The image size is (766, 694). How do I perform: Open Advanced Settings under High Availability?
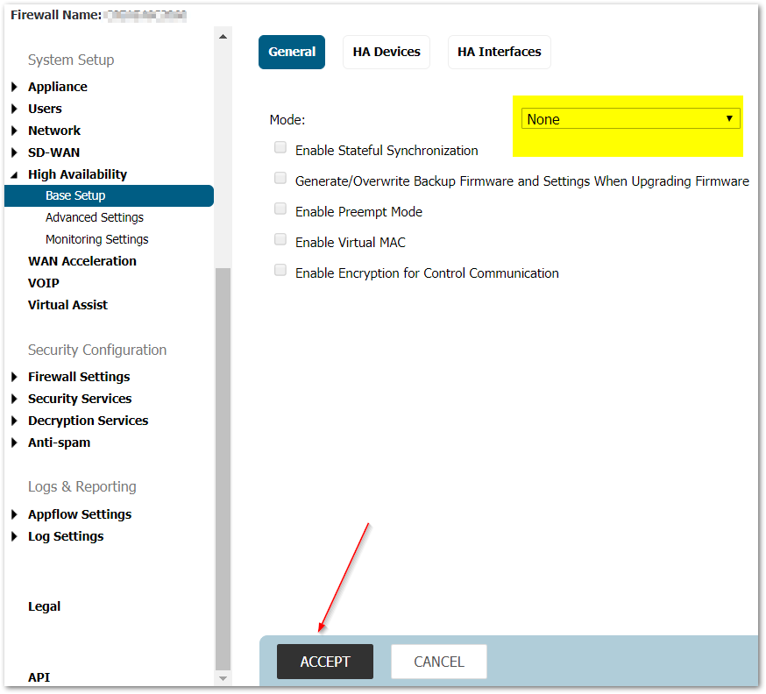95,217
